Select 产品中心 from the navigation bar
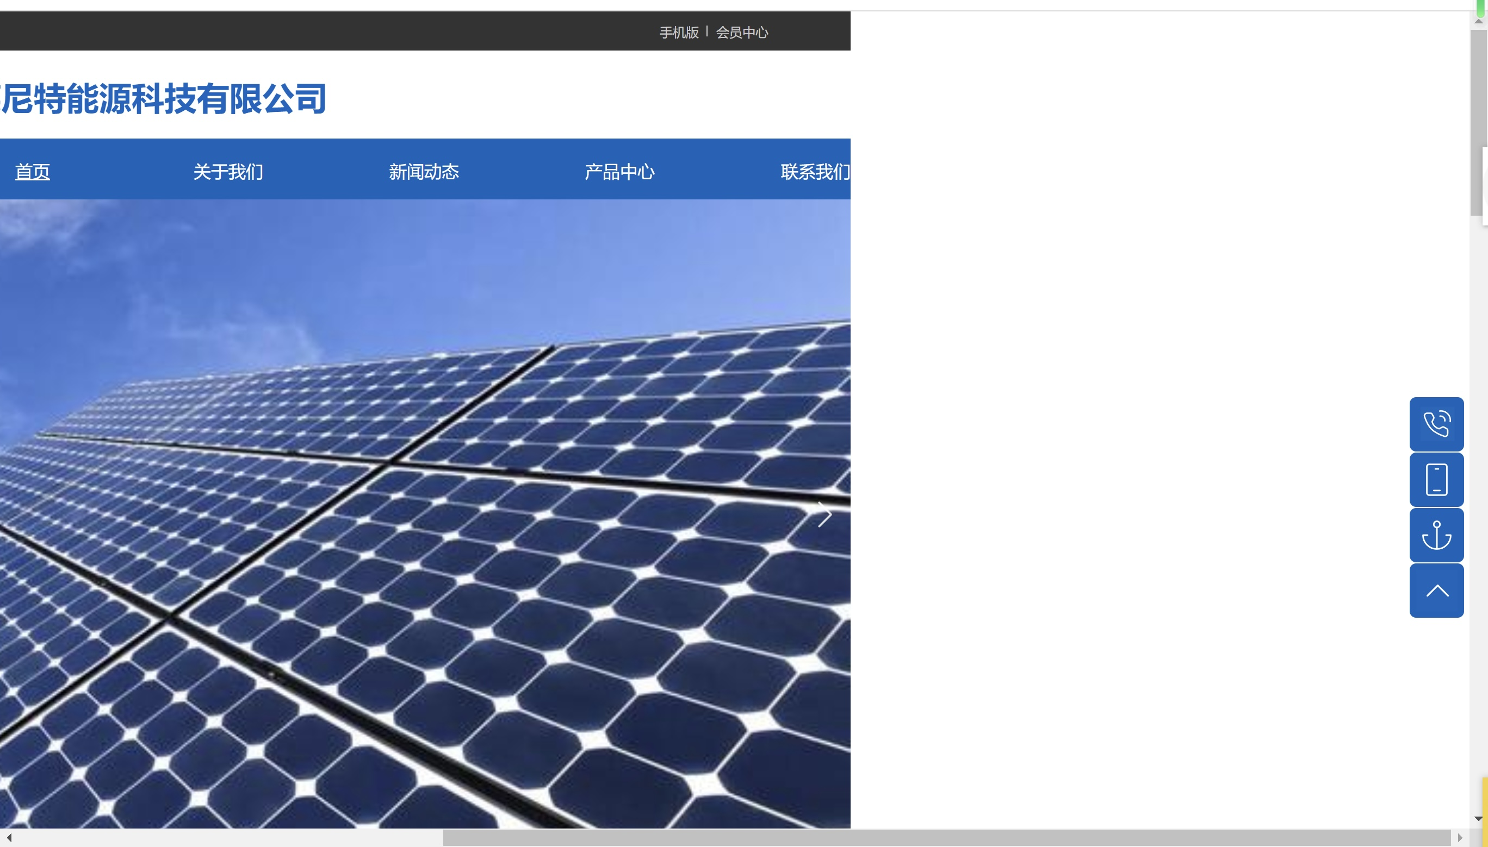The height and width of the screenshot is (847, 1488). pyautogui.click(x=619, y=172)
